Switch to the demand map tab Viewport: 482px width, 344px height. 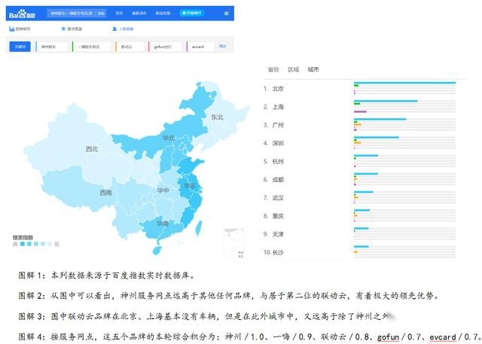tap(72, 29)
